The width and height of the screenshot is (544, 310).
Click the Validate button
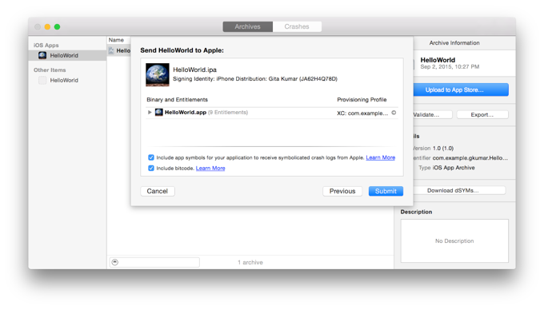click(433, 114)
